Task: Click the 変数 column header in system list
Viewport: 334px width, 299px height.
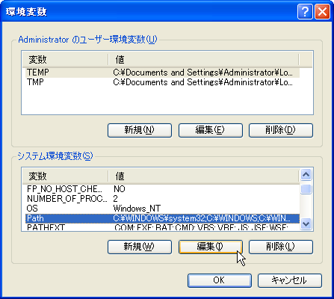Action: [65, 176]
